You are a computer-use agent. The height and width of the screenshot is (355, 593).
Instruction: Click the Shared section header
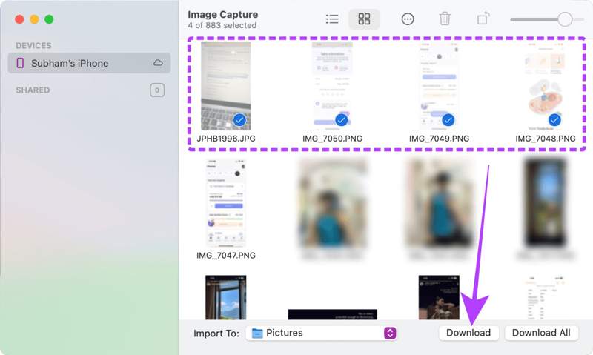[33, 90]
